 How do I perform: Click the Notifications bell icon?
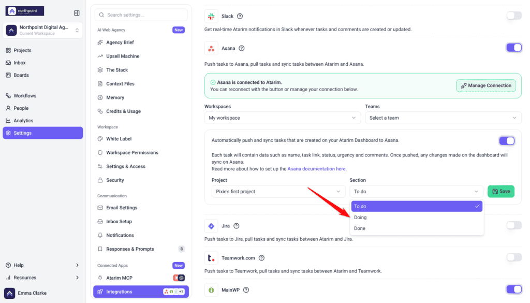coord(100,235)
